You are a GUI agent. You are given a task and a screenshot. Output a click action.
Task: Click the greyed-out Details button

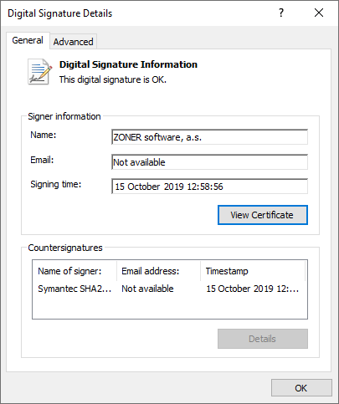coord(263,339)
